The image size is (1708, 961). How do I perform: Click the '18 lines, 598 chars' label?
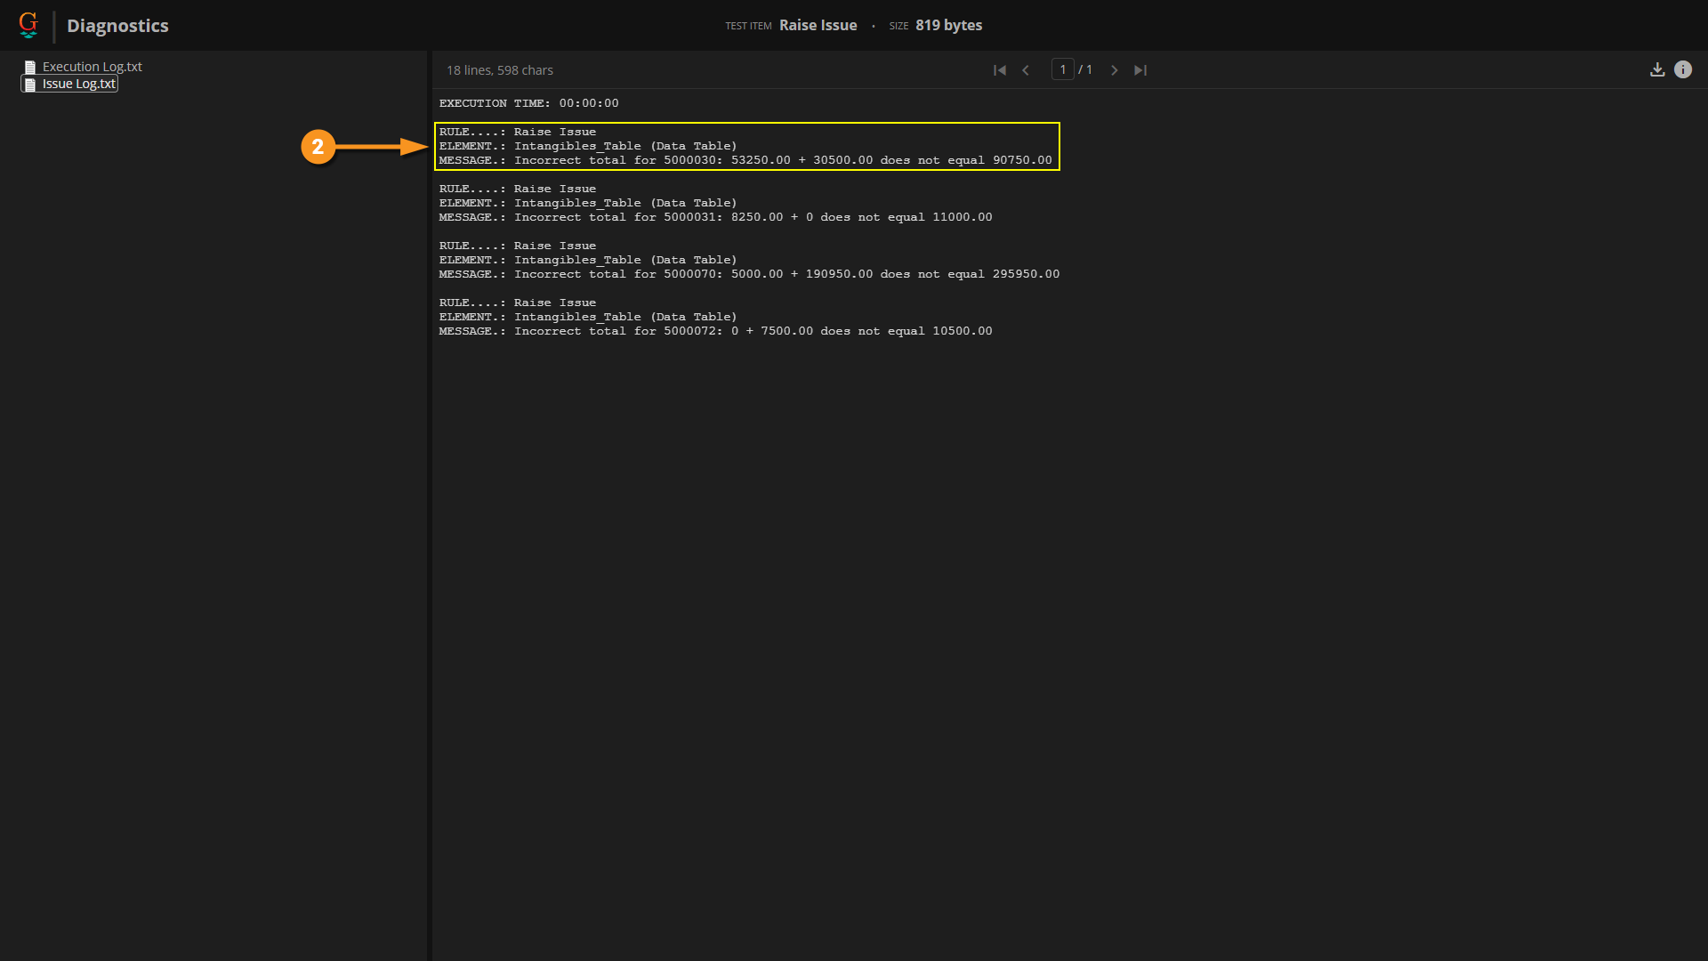coord(499,70)
